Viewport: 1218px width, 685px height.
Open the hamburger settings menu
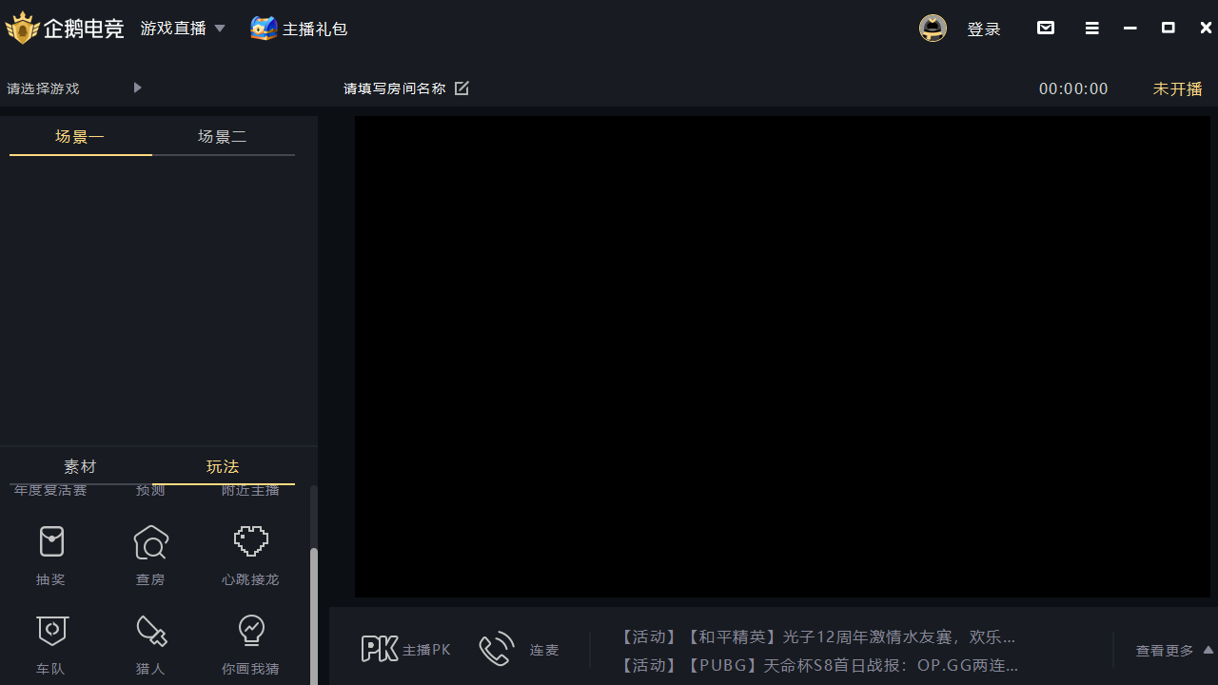[1091, 28]
